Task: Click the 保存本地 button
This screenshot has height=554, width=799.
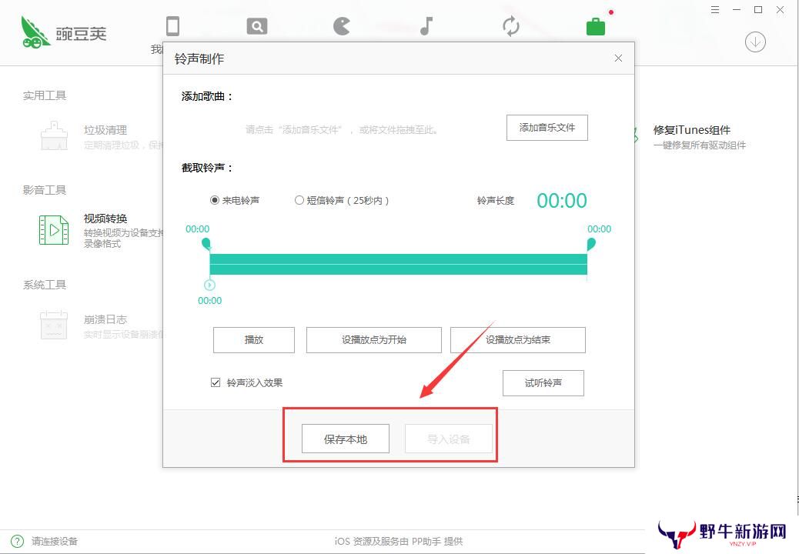Action: tap(346, 439)
